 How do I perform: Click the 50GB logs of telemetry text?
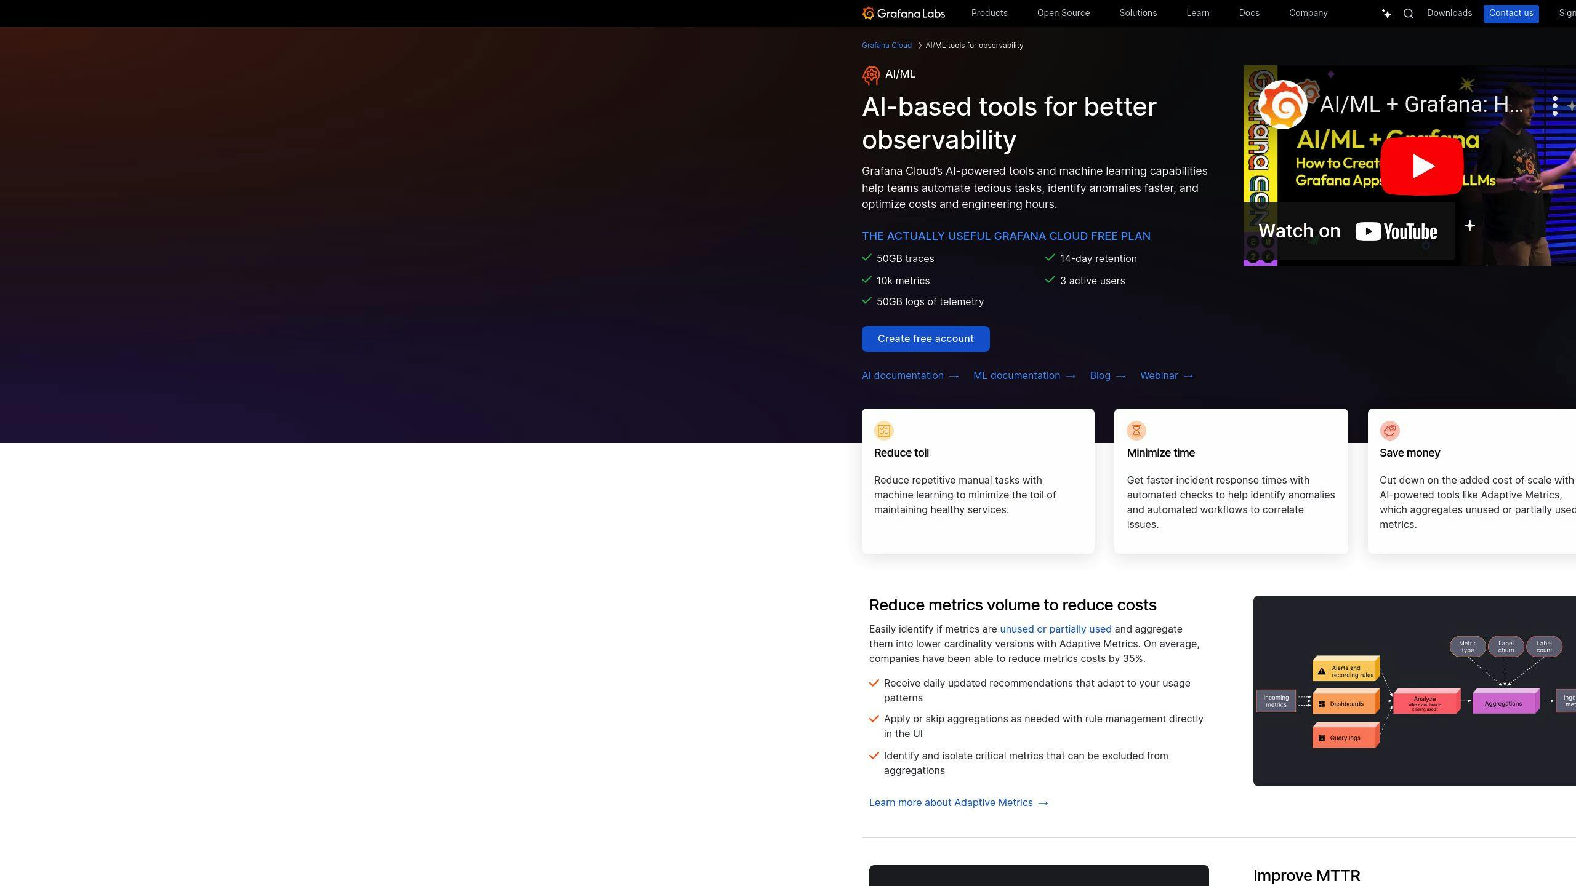[x=930, y=301]
